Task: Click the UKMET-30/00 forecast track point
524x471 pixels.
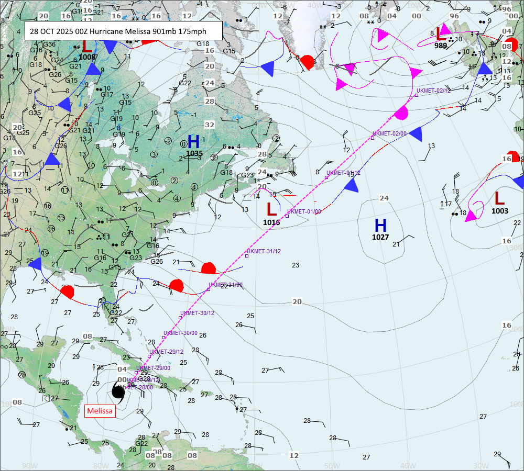Action: (x=163, y=338)
